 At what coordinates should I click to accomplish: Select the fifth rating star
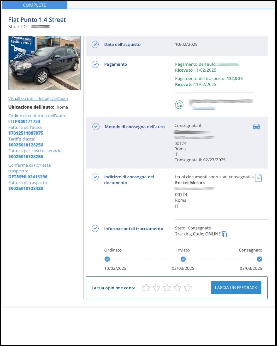click(188, 288)
